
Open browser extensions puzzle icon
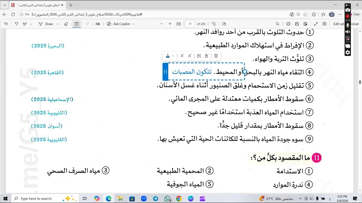314,14
